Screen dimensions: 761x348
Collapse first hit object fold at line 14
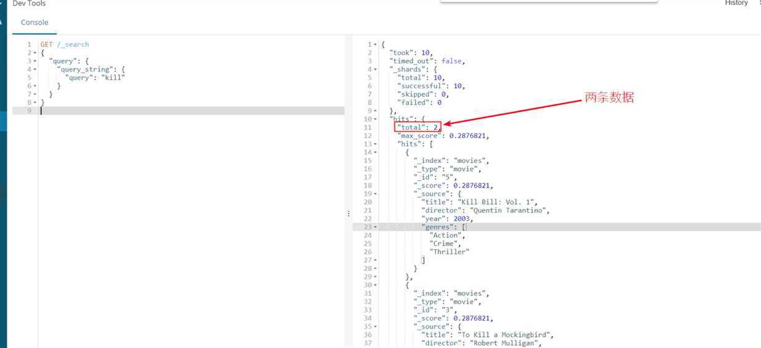tap(376, 152)
